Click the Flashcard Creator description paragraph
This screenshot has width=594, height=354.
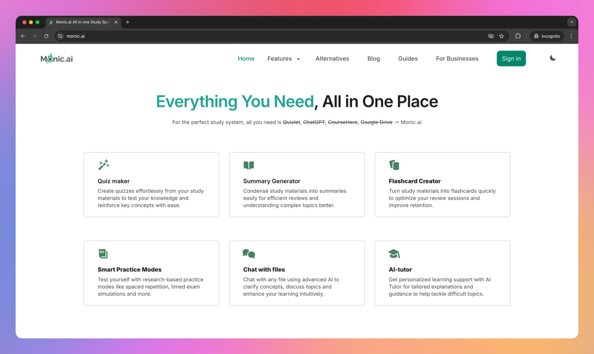point(442,198)
